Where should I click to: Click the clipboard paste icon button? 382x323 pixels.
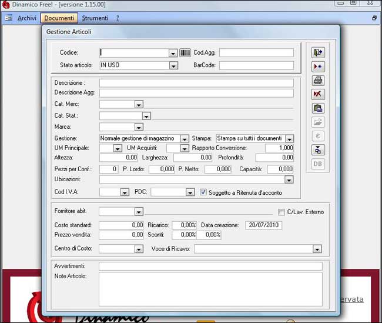click(318, 108)
